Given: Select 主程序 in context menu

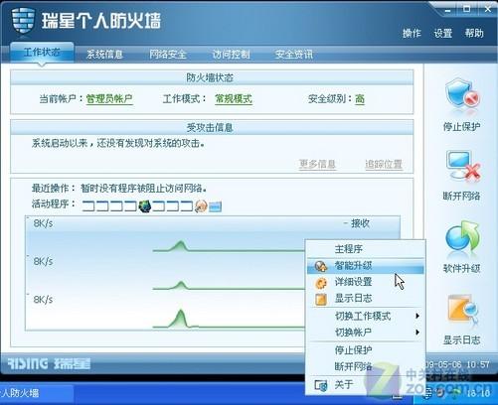Looking at the screenshot, I should (x=366, y=249).
